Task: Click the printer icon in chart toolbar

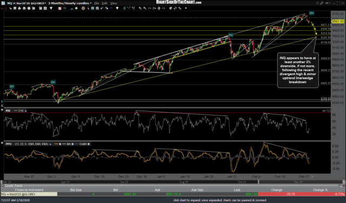Action: pos(19,9)
